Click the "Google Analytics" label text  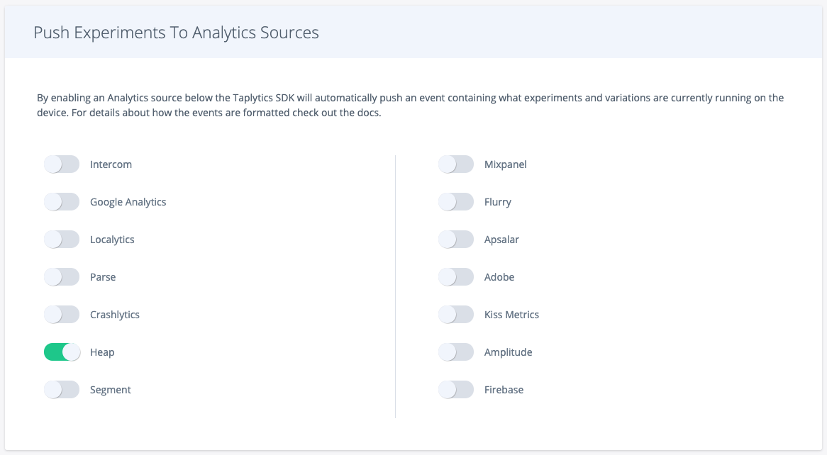click(x=128, y=202)
